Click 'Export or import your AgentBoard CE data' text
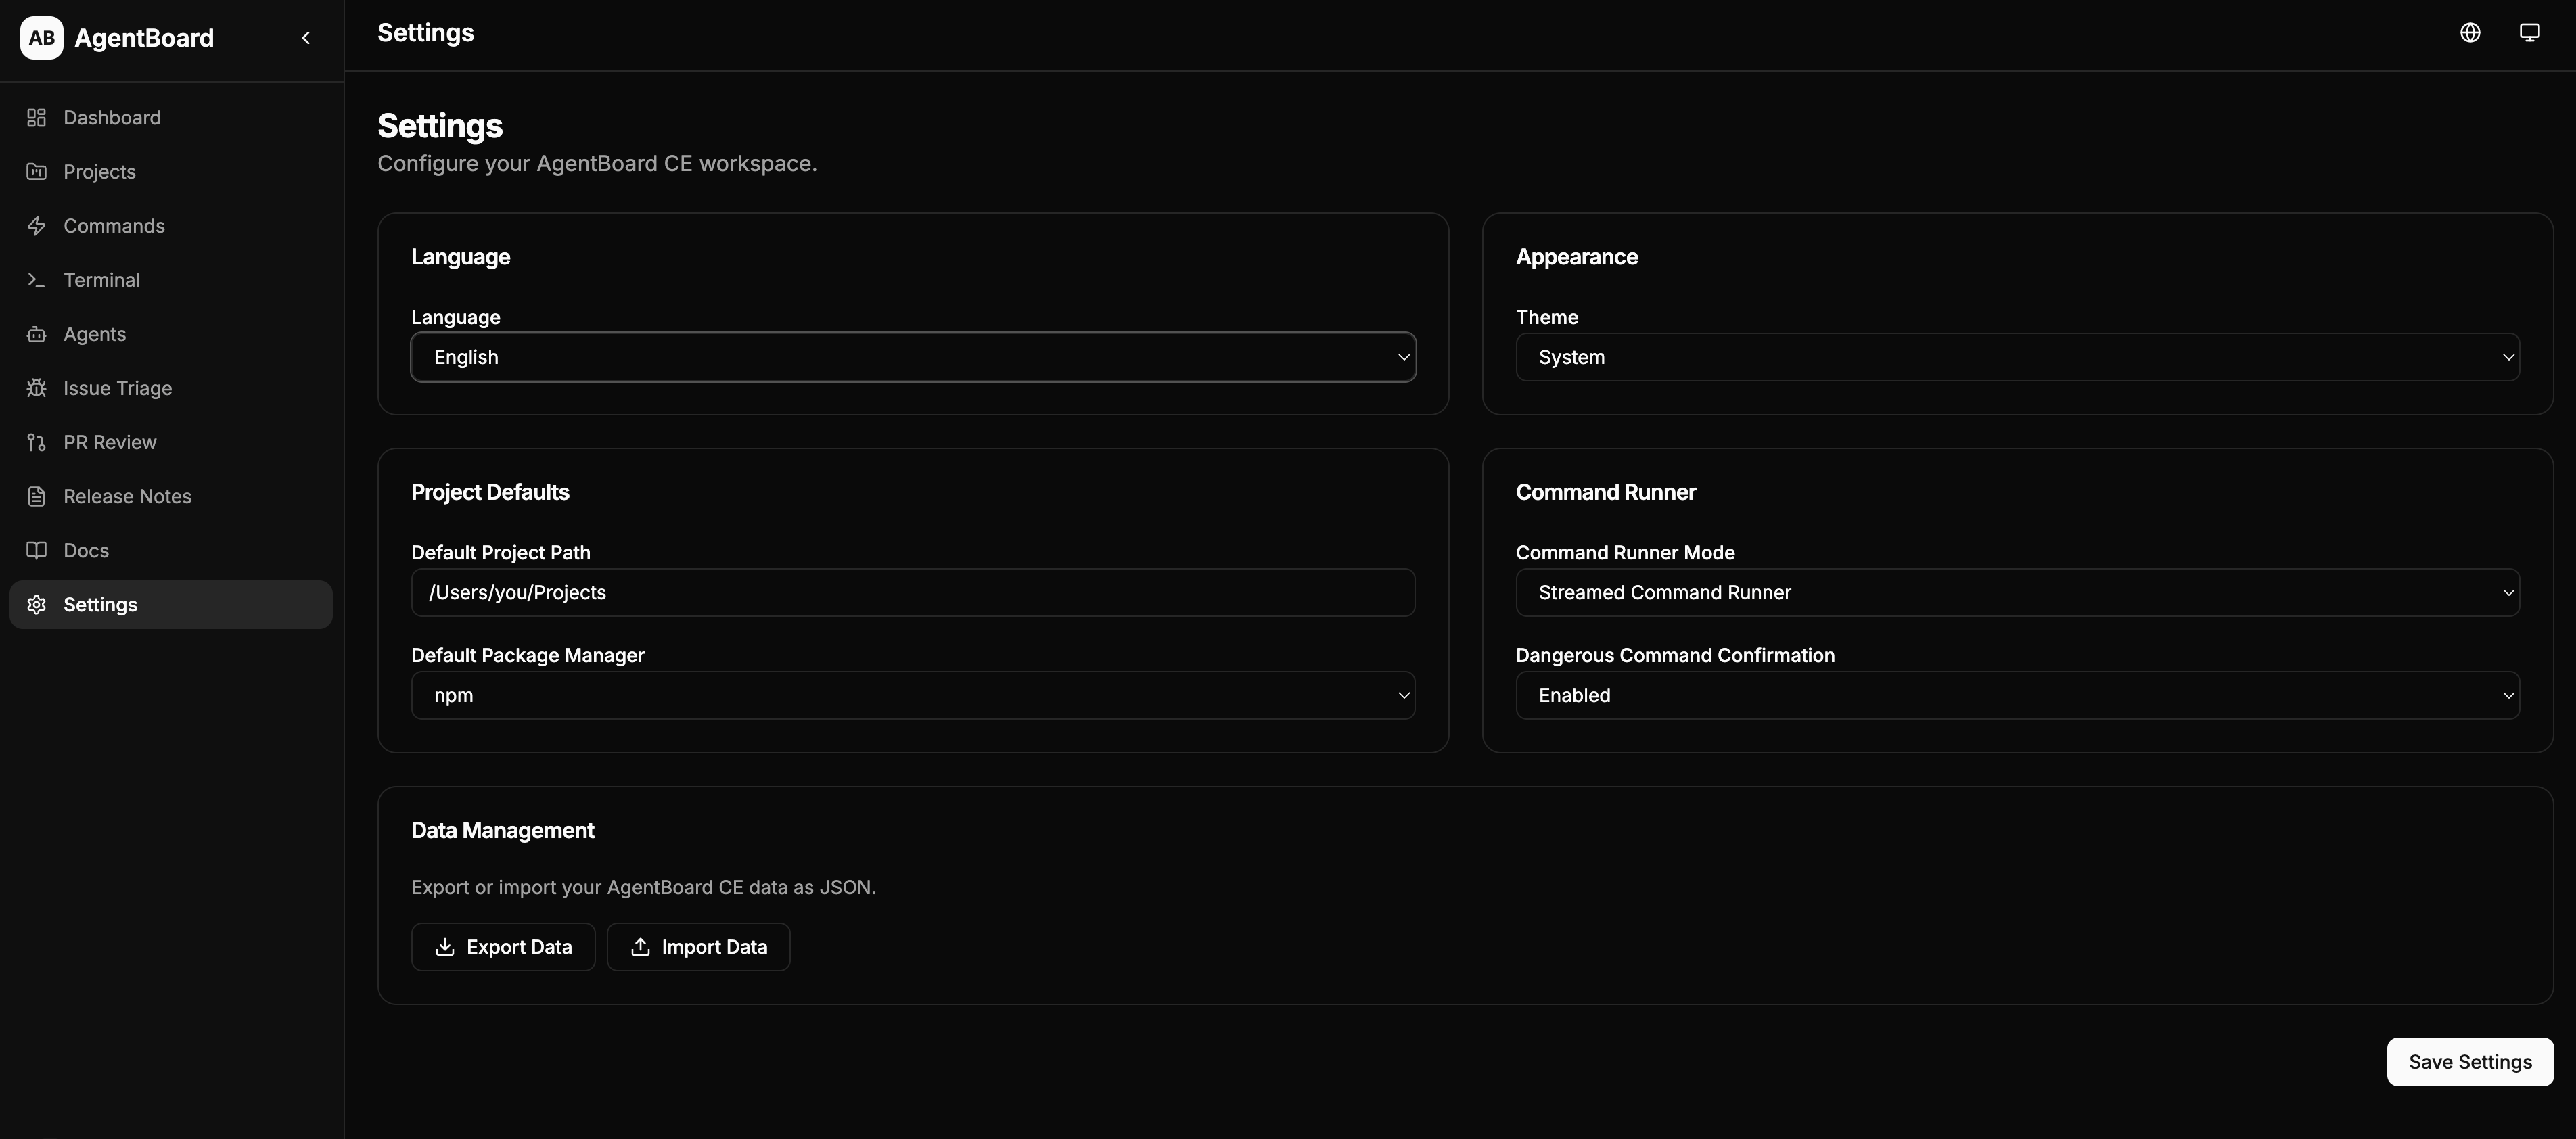 [x=644, y=888]
